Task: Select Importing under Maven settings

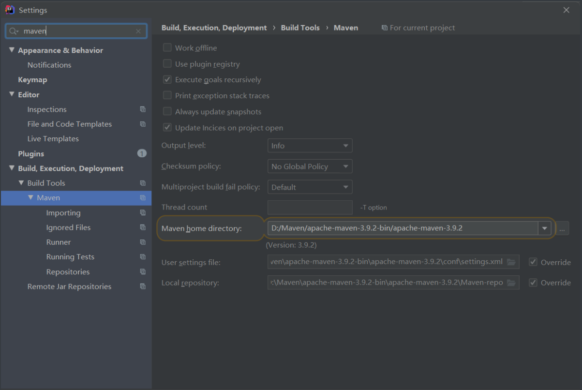Action: pos(63,213)
